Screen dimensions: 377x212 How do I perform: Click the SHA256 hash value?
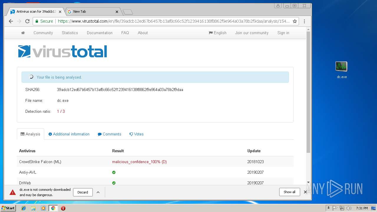pos(120,90)
